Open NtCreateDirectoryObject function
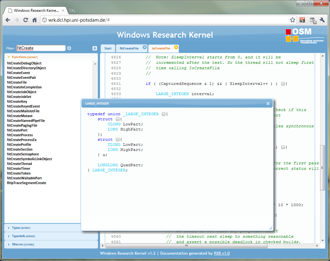The width and height of the screenshot is (330, 261). click(x=26, y=68)
